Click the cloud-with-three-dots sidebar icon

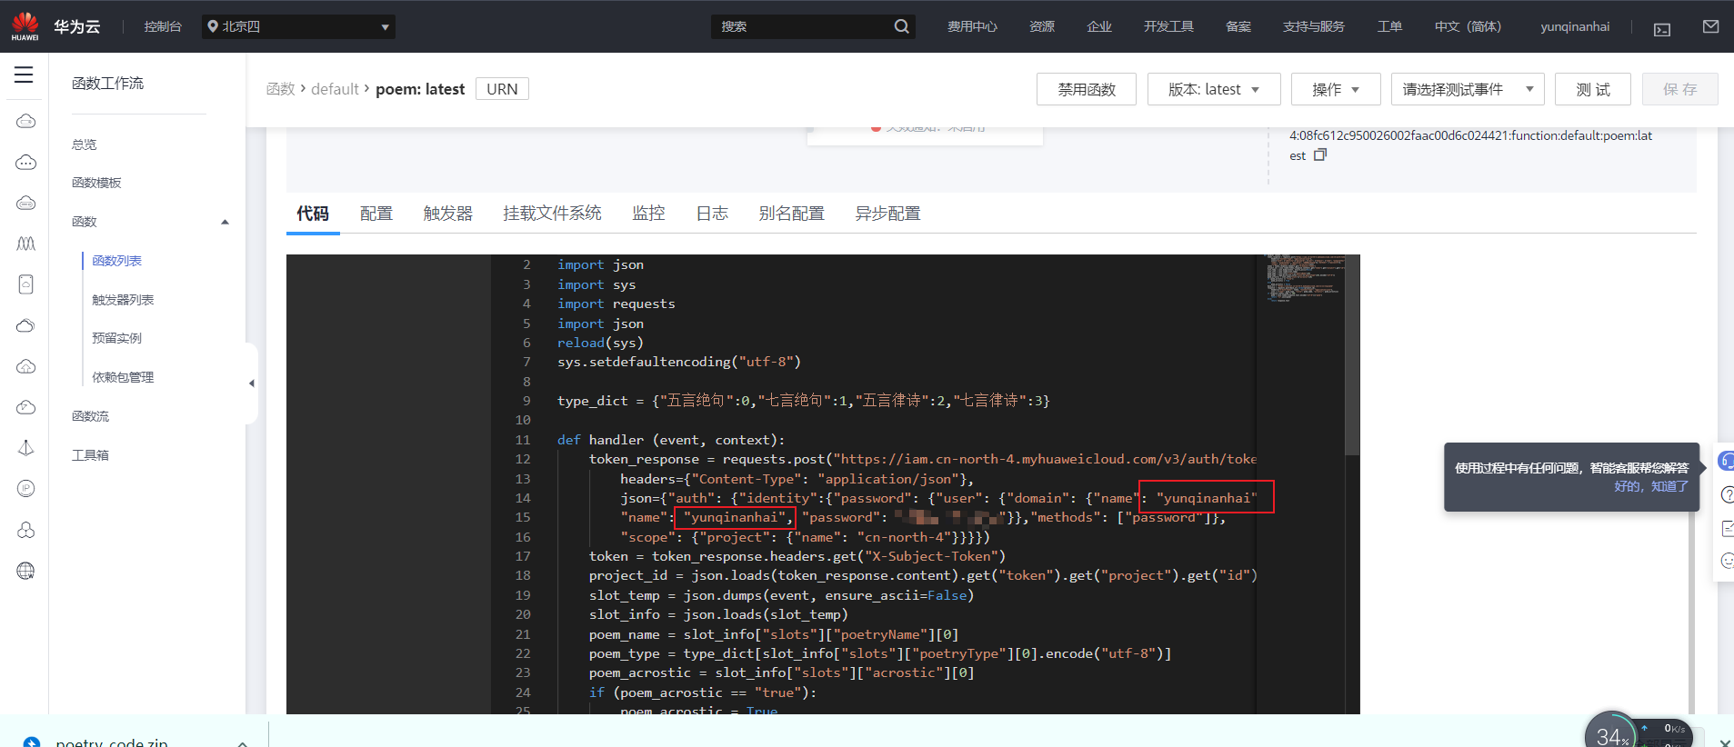26,162
